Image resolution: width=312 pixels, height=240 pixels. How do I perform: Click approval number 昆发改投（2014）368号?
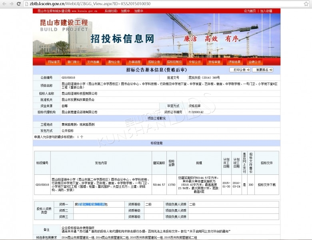(x=204, y=78)
